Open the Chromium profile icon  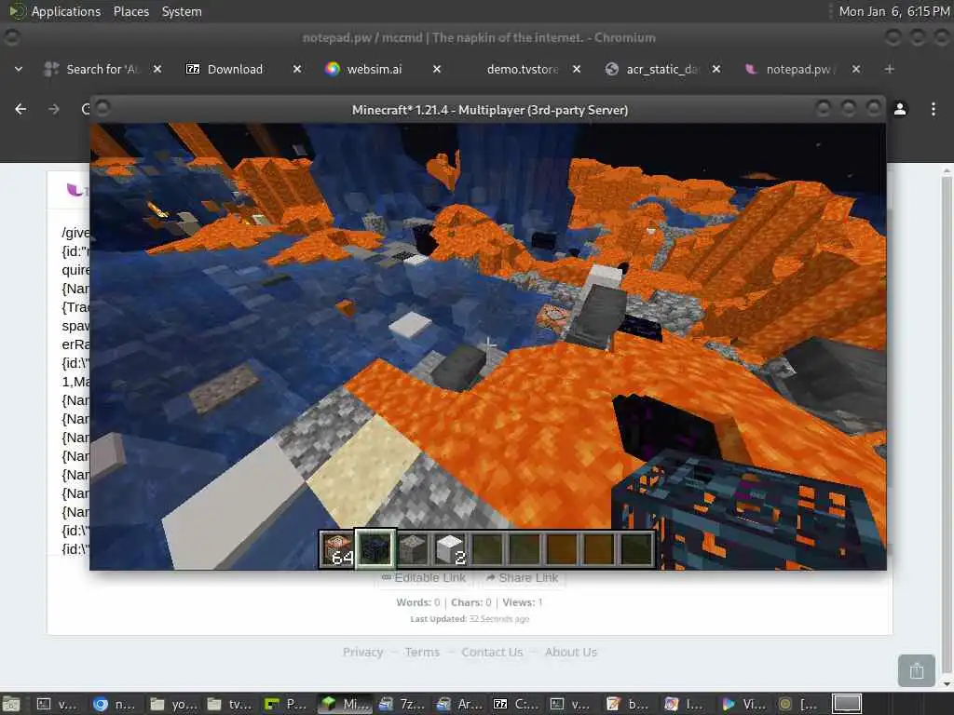(x=900, y=109)
